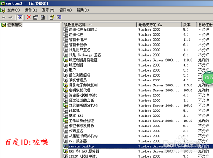The width and height of the screenshot is (213, 158).
Task: Select 只是 Exchange 签名 template
Action: 85,55
